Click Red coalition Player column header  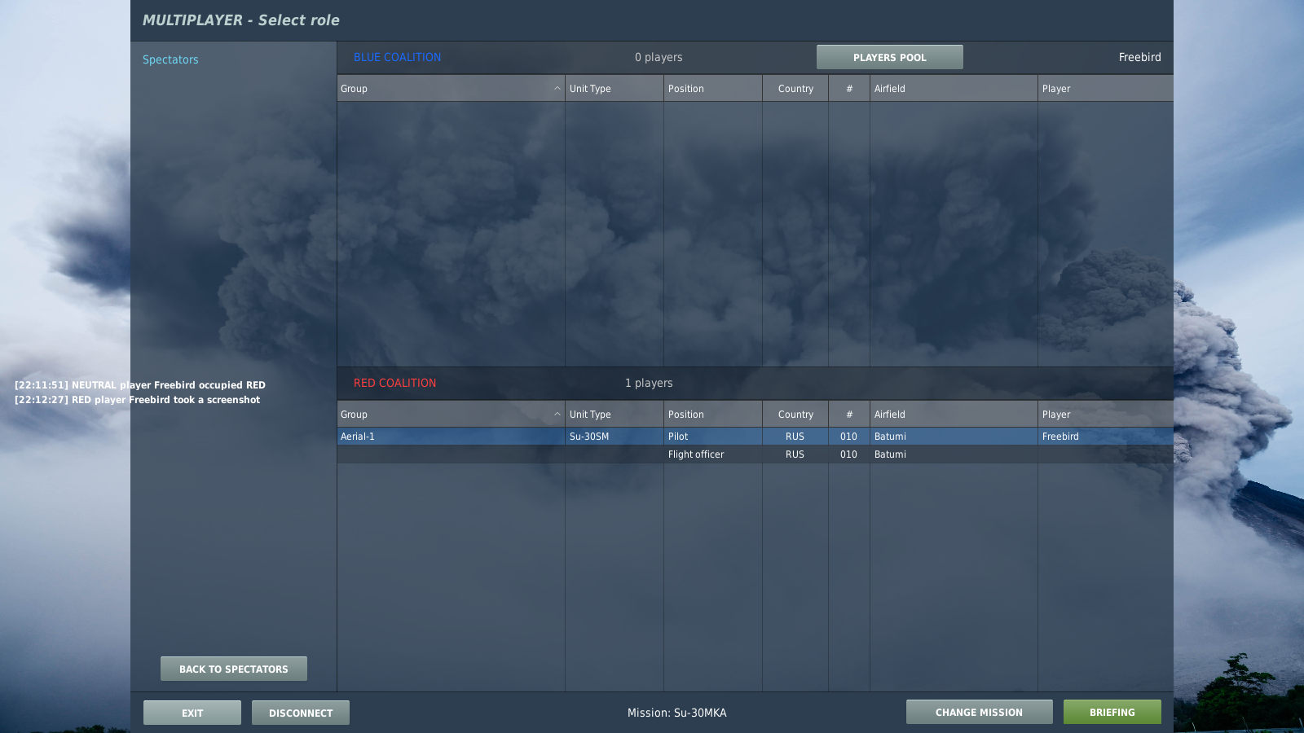pos(1105,414)
